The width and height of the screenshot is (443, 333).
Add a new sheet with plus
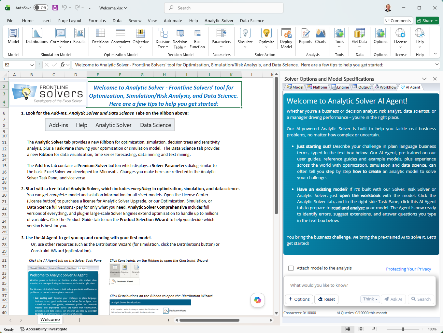tap(79, 320)
